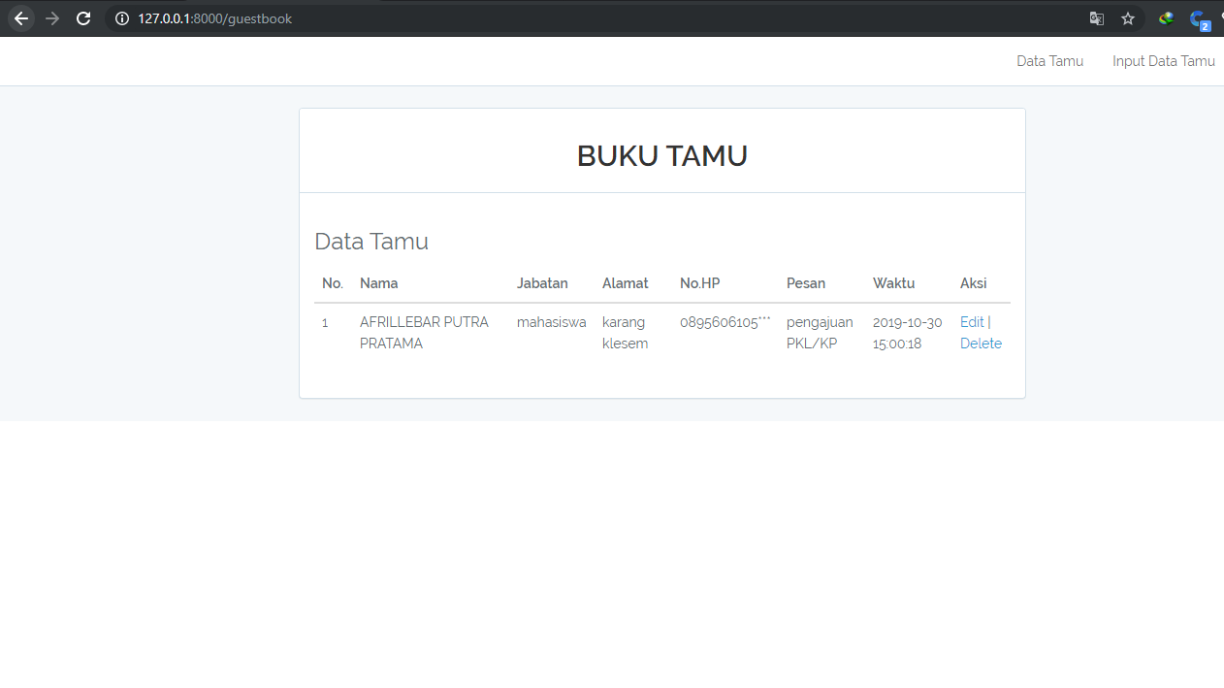This screenshot has height=688, width=1224.
Task: Click the BUKU TAMU page heading
Action: (662, 155)
